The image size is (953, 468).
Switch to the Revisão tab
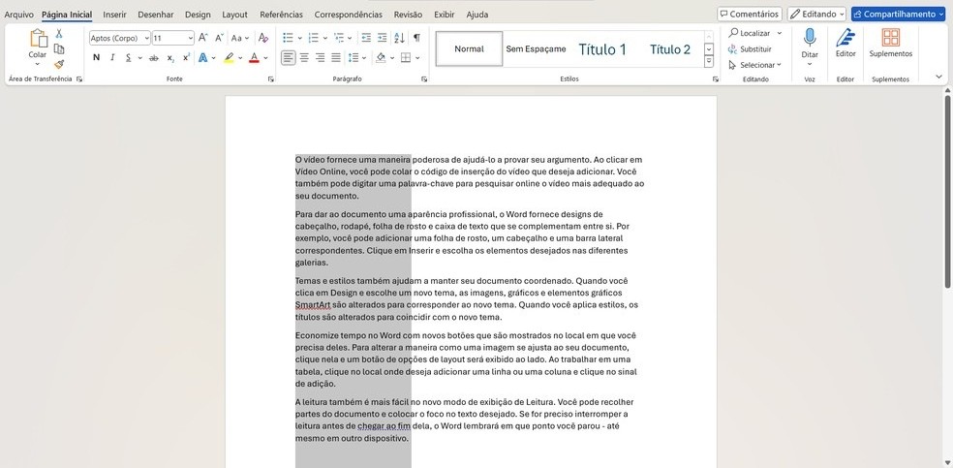[408, 15]
